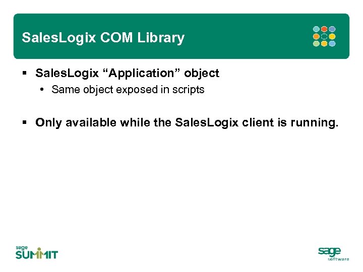
Task: Click the yellow dot in the header grid
Action: [x=332, y=36]
